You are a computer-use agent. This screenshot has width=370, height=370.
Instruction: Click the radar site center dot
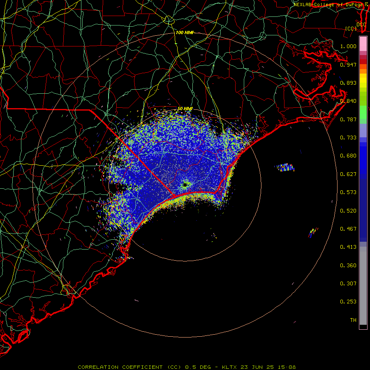point(185,185)
